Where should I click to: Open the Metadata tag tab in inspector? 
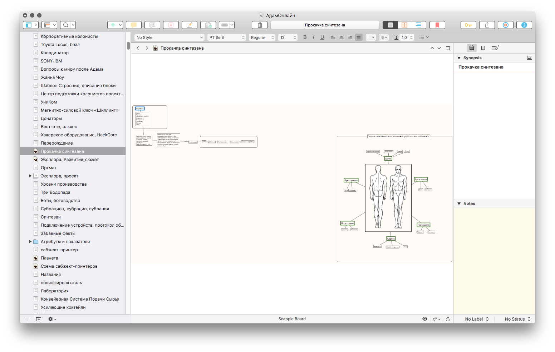tap(495, 48)
